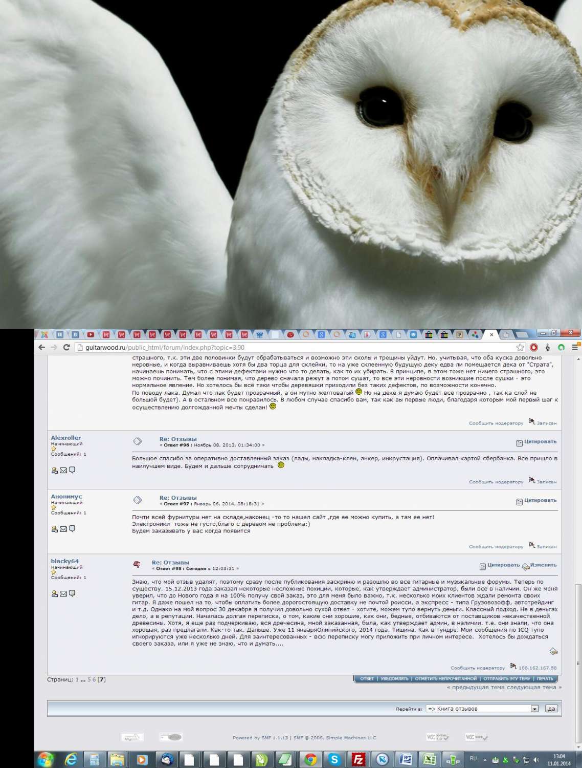Click the green circle extension icon in Chrome's toolbar
The image size is (582, 768).
click(x=561, y=347)
